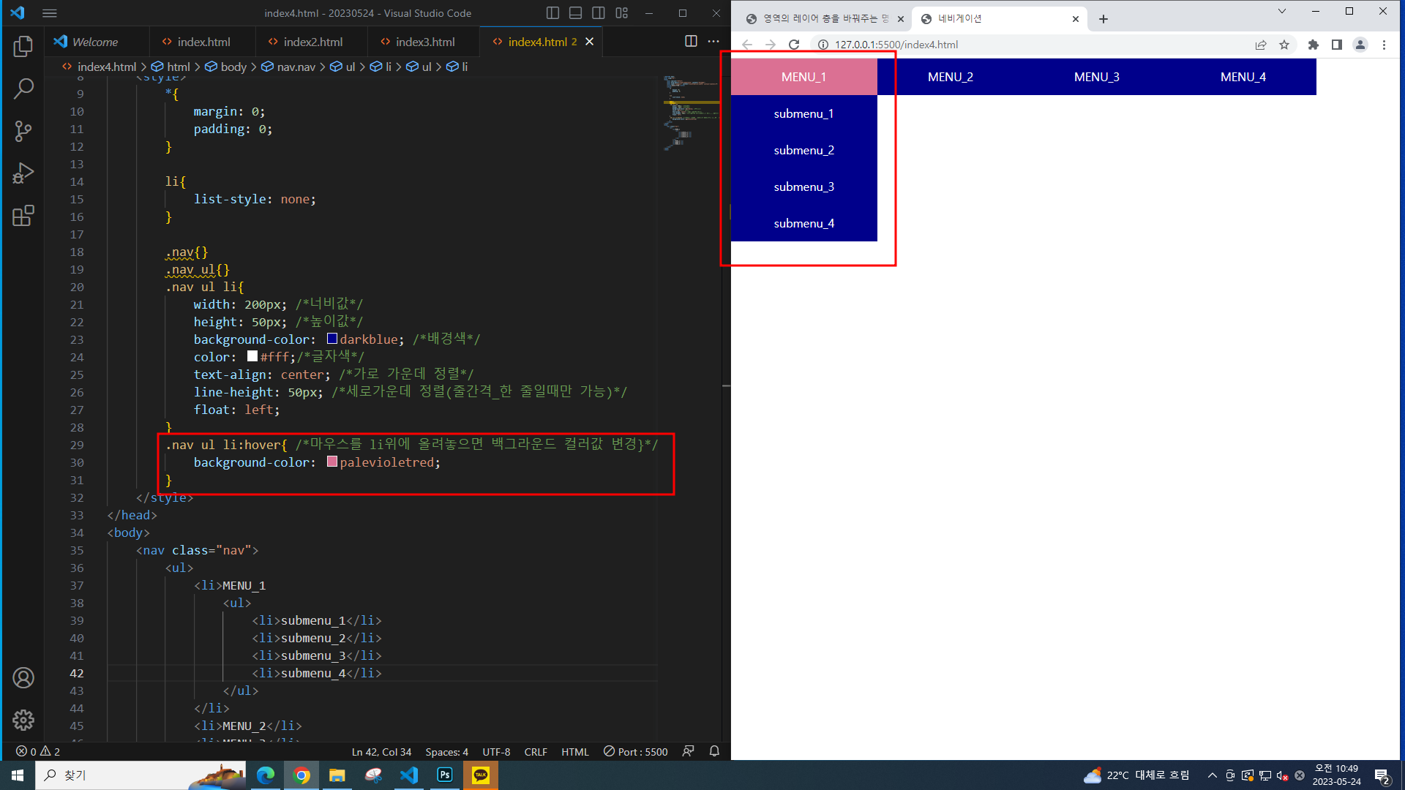The image size is (1405, 790).
Task: Toggle the secondary side bar layout button
Action: (599, 13)
